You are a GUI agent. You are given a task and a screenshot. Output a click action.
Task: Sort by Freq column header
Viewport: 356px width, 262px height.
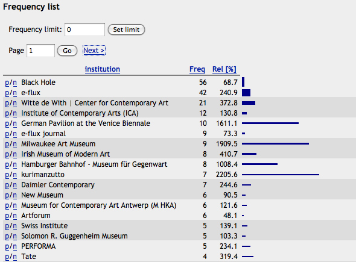(x=197, y=69)
